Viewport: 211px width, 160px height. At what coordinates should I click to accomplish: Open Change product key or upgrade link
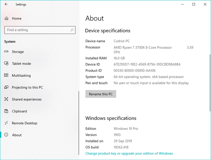point(129,153)
